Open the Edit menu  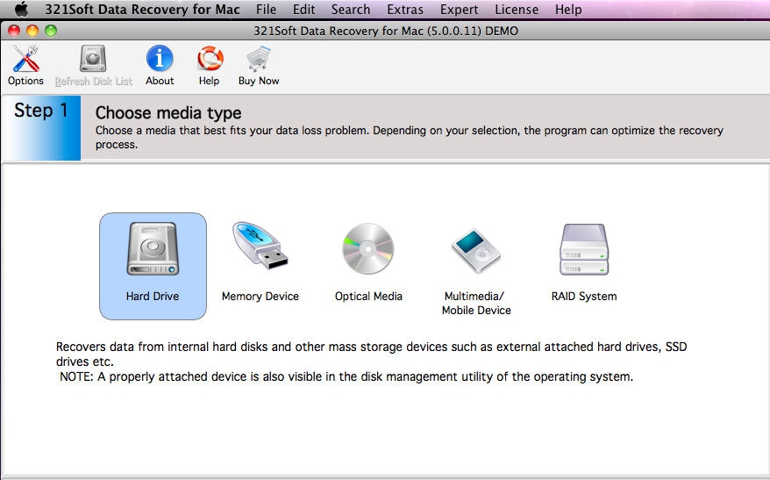pos(304,10)
